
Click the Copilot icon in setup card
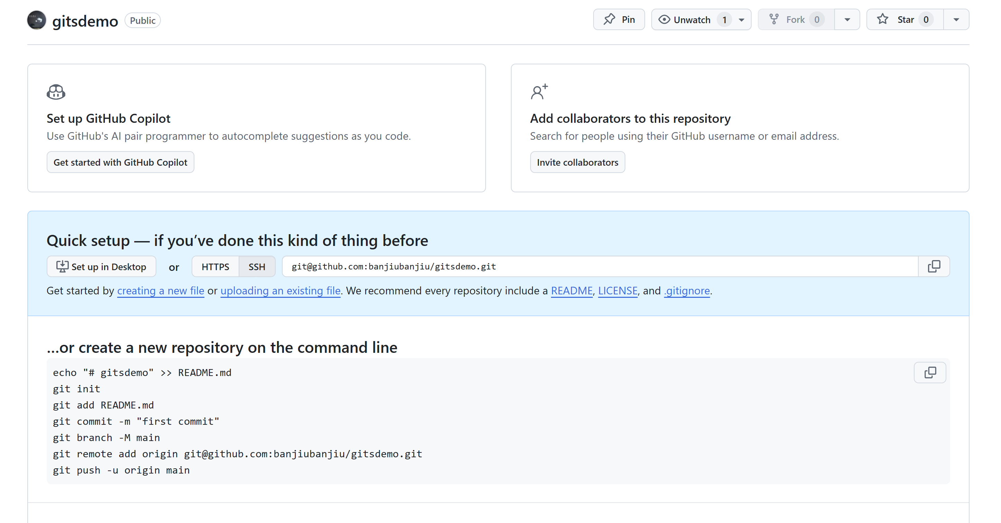(56, 92)
